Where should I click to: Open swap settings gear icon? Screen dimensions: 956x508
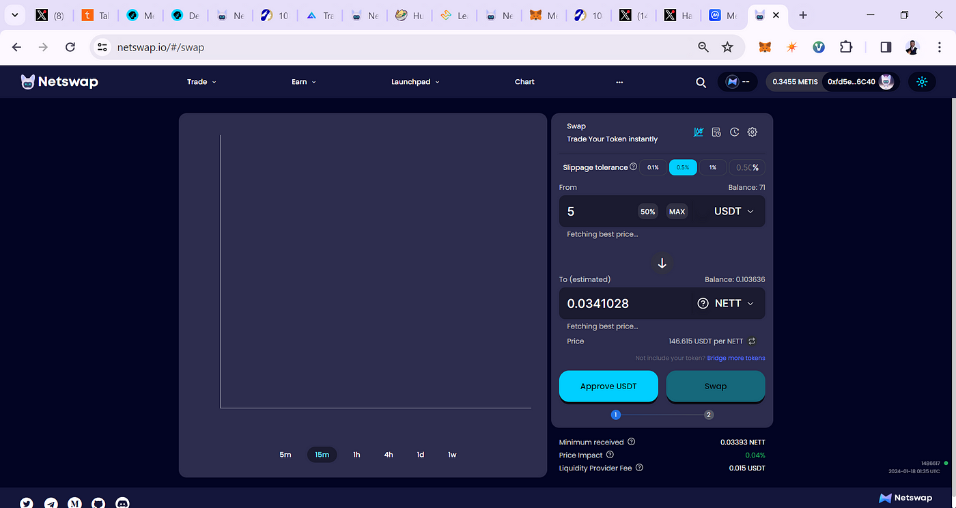tap(753, 132)
